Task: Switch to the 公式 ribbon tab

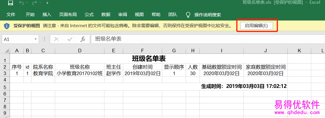Action: pos(89,15)
